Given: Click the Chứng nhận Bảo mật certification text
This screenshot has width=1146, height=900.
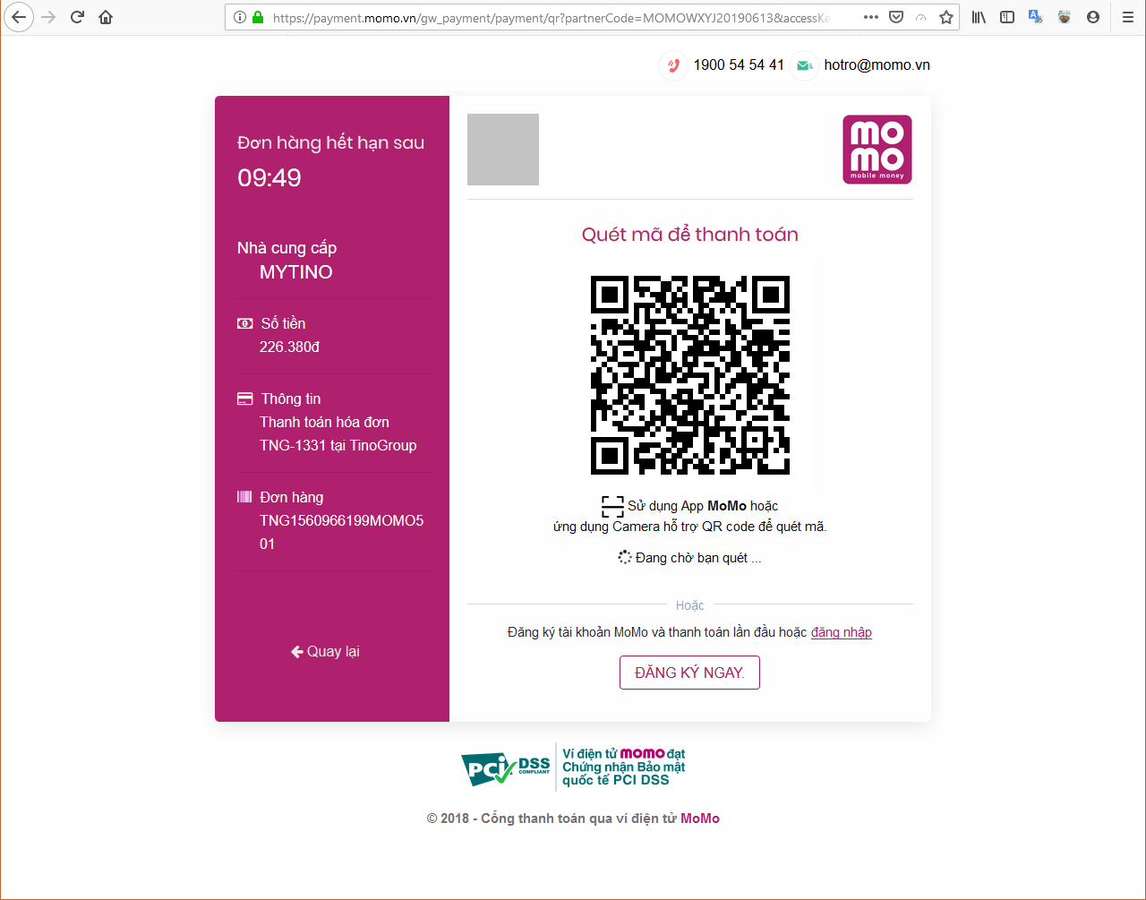Looking at the screenshot, I should click(x=624, y=767).
